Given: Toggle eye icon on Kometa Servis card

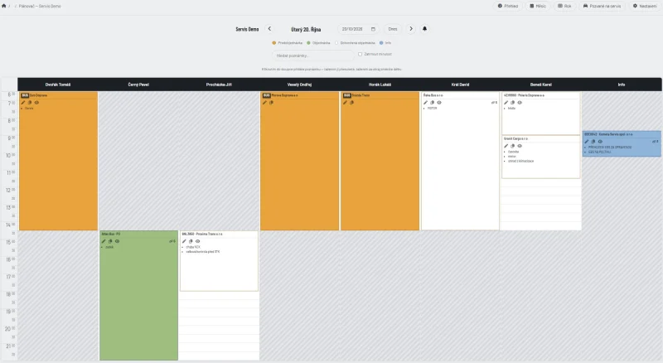Looking at the screenshot, I should click(600, 142).
